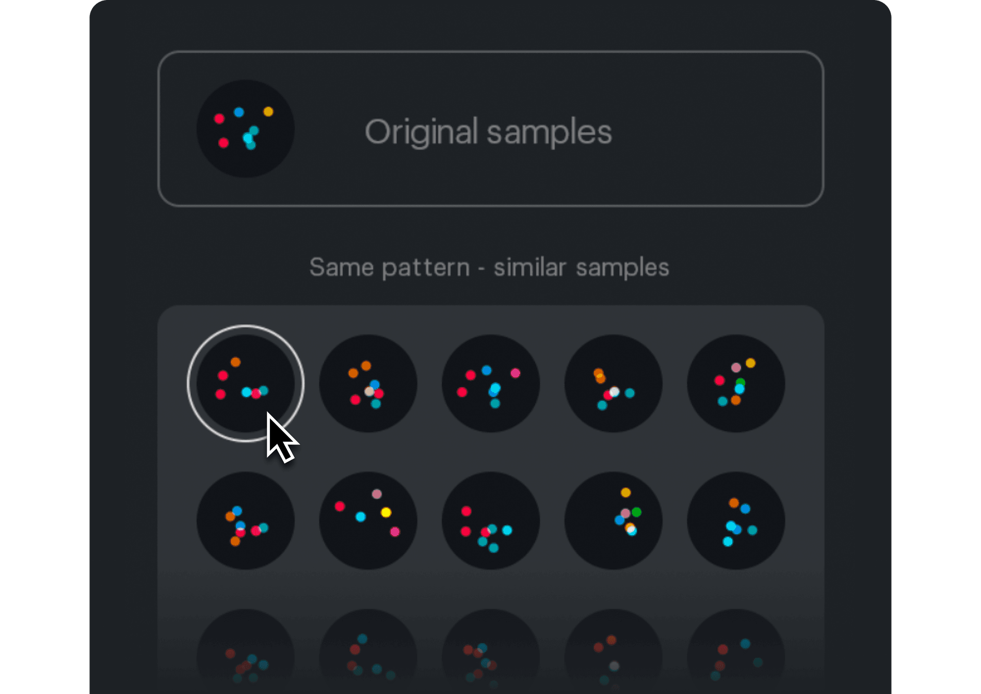Click the Same pattern - similar samples heading
This screenshot has height=694, width=981.
pyautogui.click(x=489, y=267)
